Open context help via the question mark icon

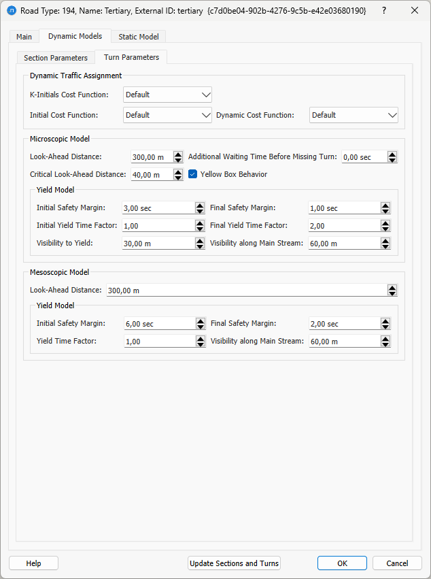[385, 10]
